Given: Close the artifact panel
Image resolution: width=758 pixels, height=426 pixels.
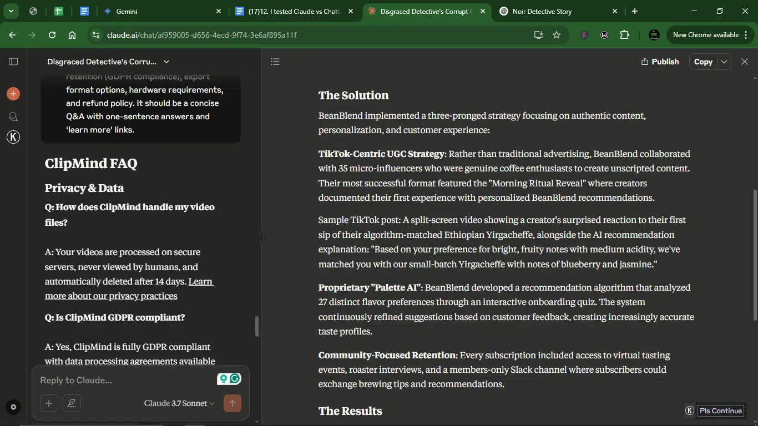Looking at the screenshot, I should click(x=745, y=62).
